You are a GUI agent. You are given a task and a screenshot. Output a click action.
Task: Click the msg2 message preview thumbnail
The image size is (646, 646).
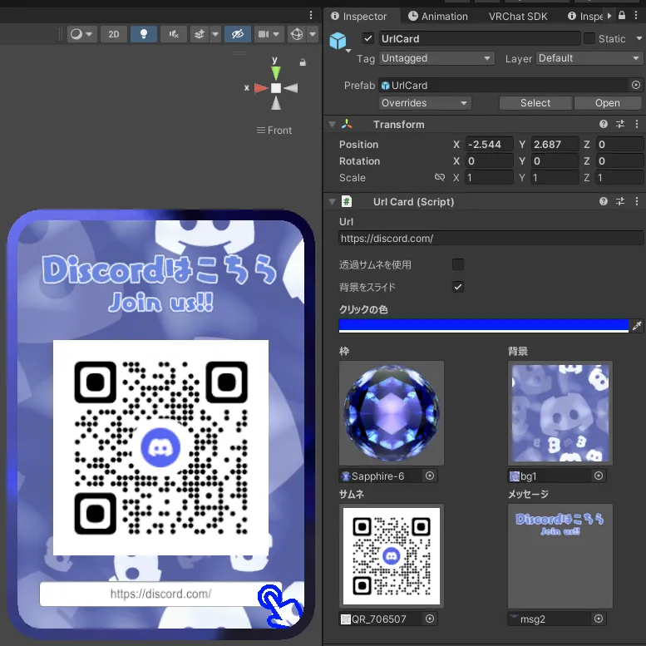(560, 556)
